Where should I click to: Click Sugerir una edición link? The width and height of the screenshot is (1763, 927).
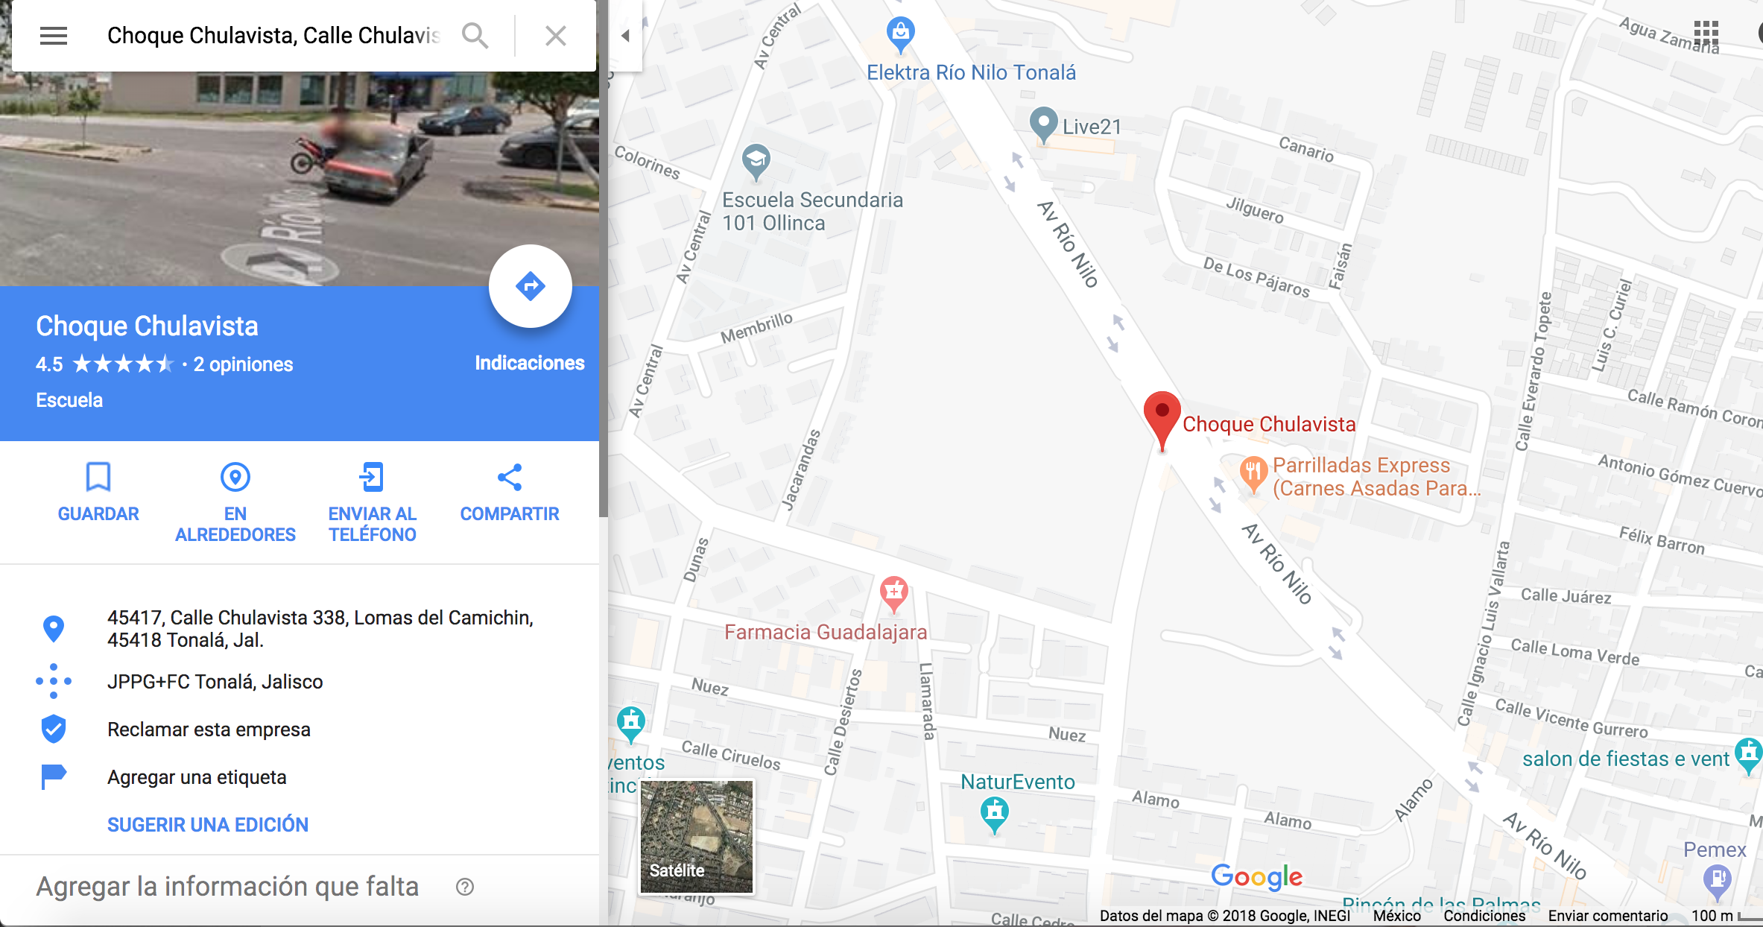[x=208, y=824]
